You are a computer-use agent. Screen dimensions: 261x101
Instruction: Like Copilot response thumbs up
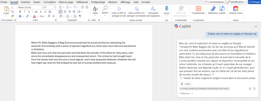[x=250, y=89]
